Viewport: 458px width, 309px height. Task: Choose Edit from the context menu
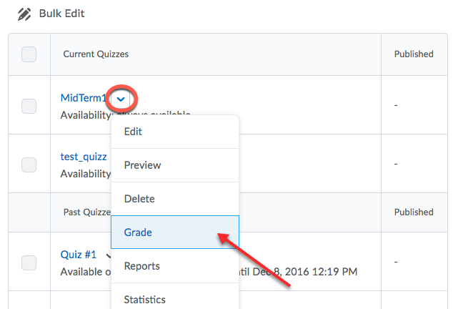point(175,132)
